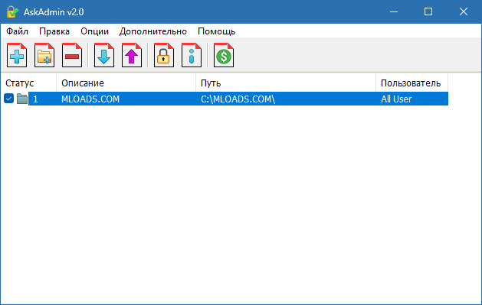Sort by the Пользователь column header
The width and height of the screenshot is (482, 305).
[412, 83]
